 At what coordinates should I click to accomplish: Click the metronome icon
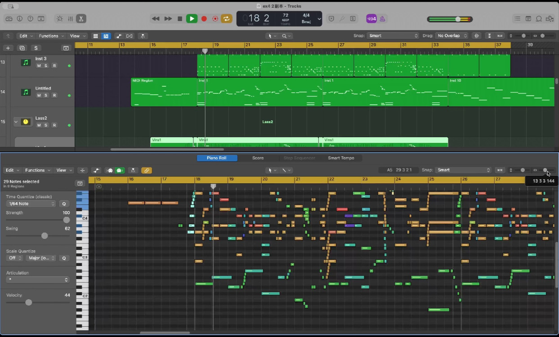tap(382, 19)
